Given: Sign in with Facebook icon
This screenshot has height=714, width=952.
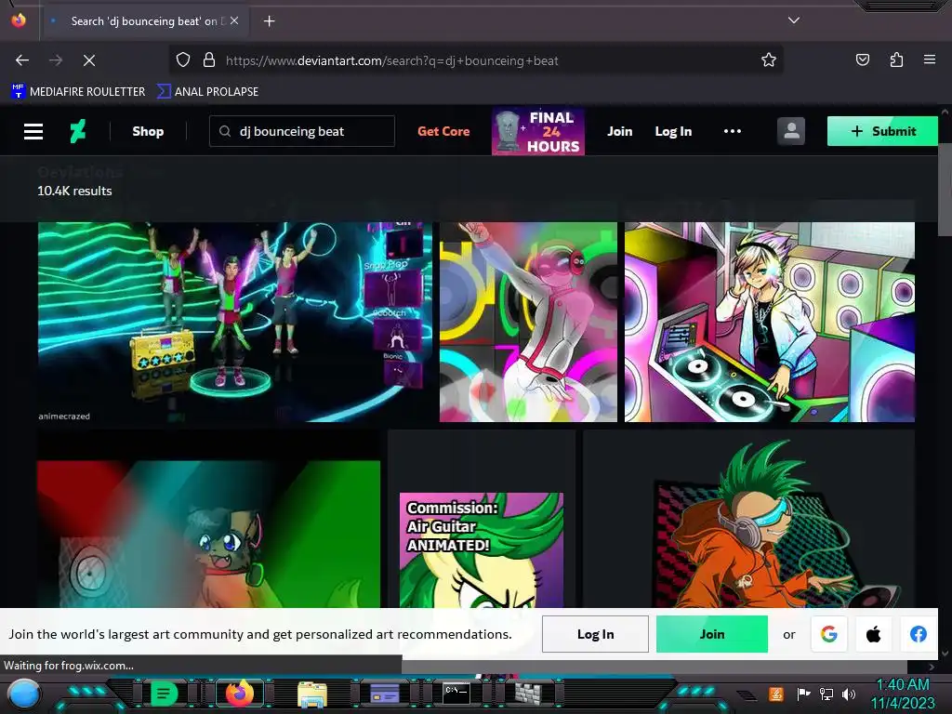Looking at the screenshot, I should 918,634.
